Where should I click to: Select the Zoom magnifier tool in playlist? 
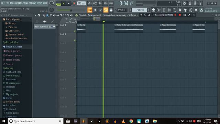68,15
